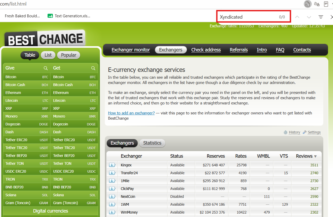
Task: Click the find-on-page search field
Action: 254,17
